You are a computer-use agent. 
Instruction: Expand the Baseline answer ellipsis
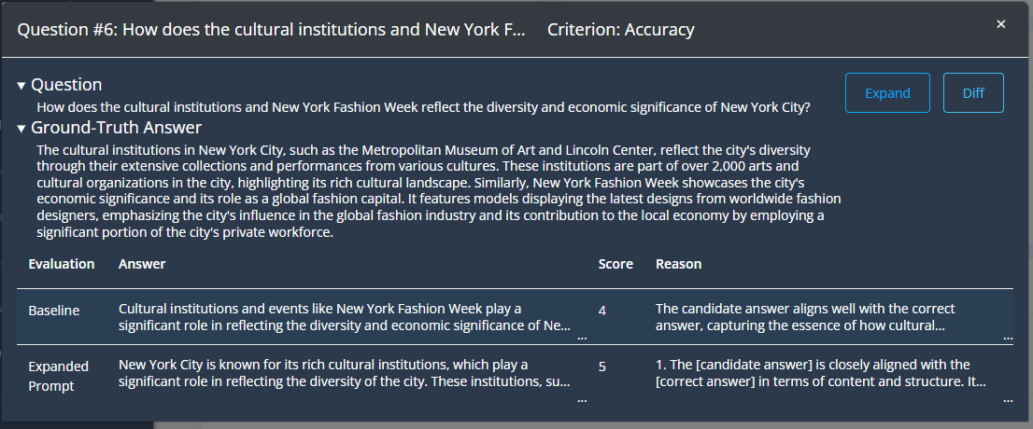pyautogui.click(x=583, y=337)
